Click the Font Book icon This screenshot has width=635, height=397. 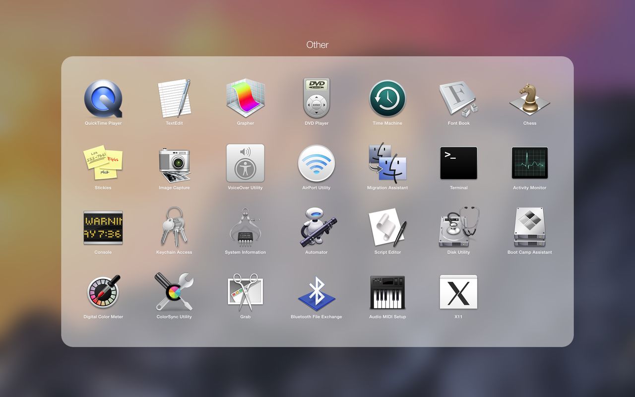point(458,99)
